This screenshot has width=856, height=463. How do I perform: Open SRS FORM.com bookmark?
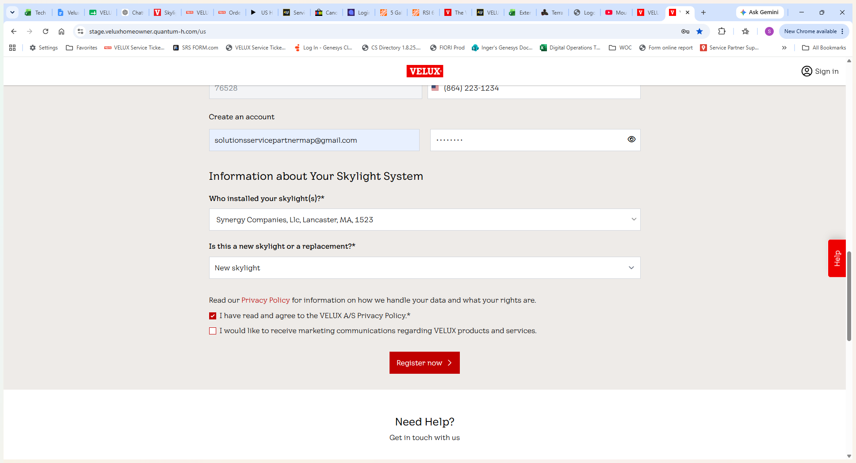pos(195,48)
